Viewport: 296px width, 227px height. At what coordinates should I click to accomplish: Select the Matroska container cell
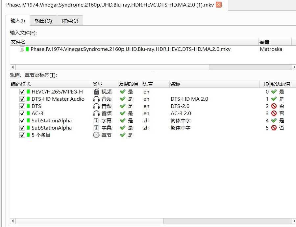(x=271, y=49)
